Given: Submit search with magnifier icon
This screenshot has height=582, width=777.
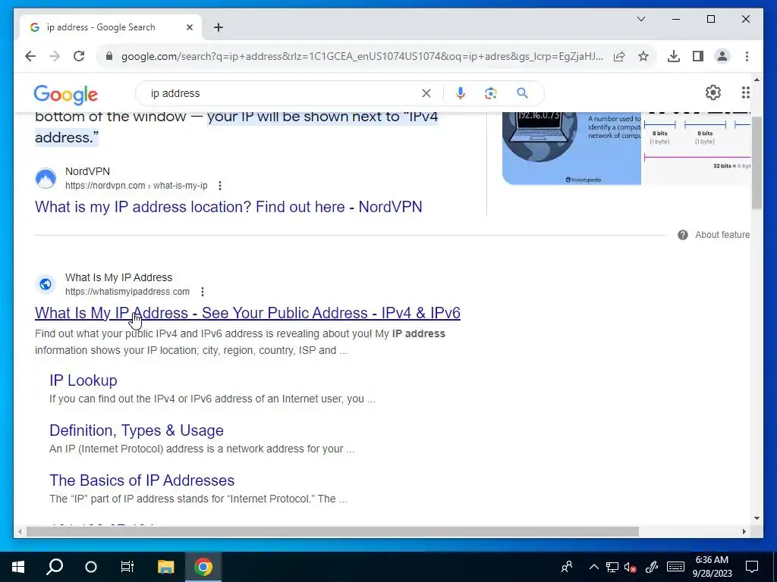Looking at the screenshot, I should coord(522,93).
